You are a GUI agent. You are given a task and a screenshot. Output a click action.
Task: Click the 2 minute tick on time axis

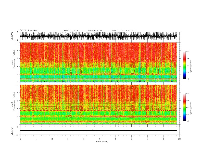coord(52,139)
